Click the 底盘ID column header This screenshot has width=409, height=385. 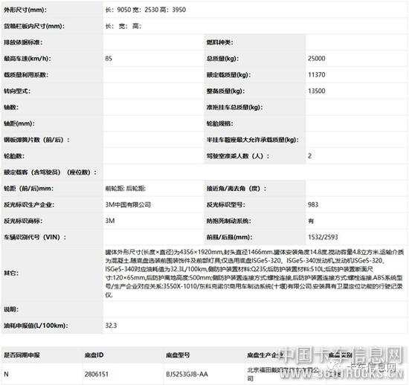(x=94, y=355)
